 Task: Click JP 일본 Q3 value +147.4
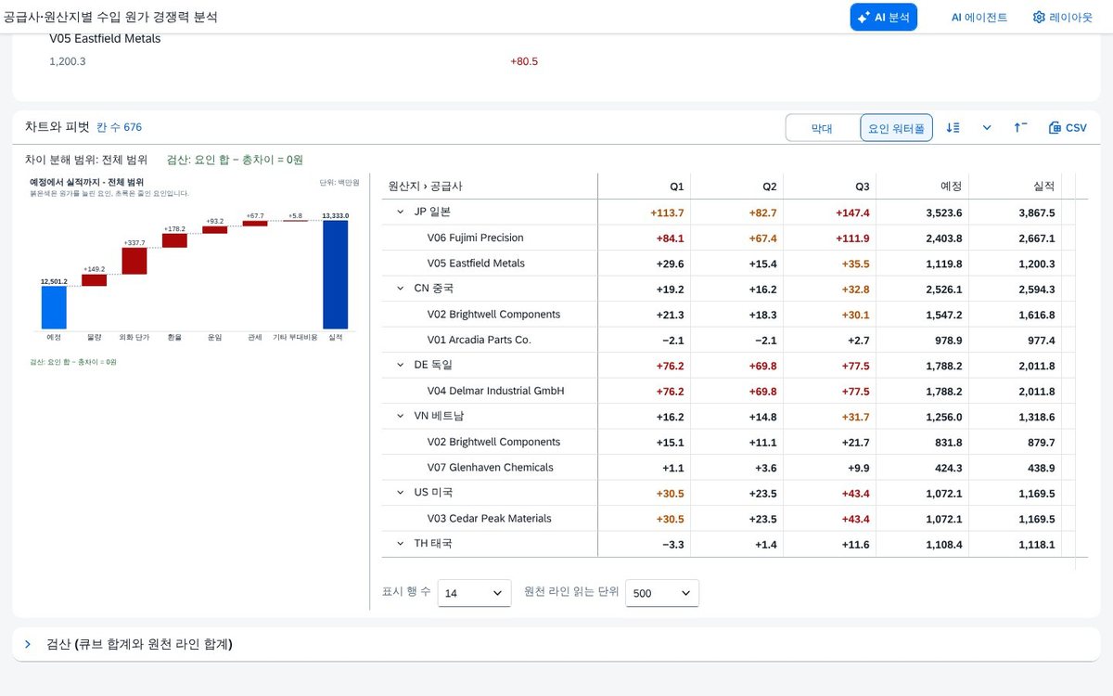[x=852, y=213]
